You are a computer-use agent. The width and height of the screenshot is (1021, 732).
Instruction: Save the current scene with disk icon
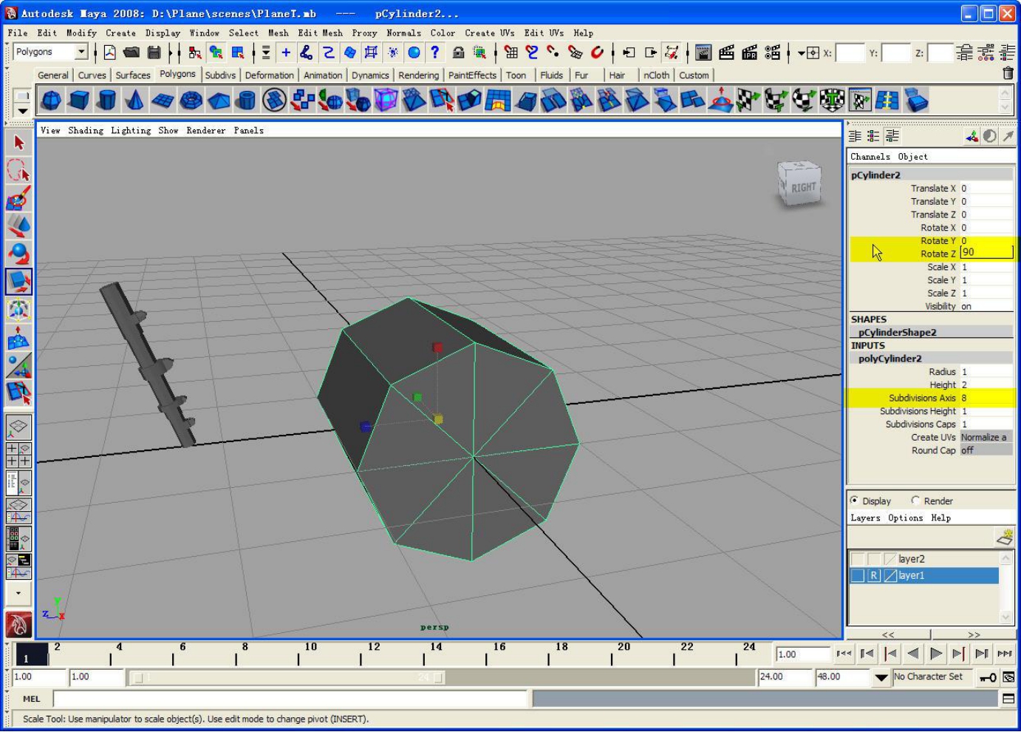[154, 52]
